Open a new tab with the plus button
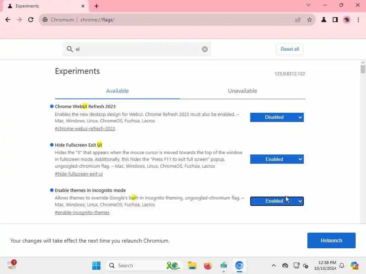 click(x=97, y=6)
